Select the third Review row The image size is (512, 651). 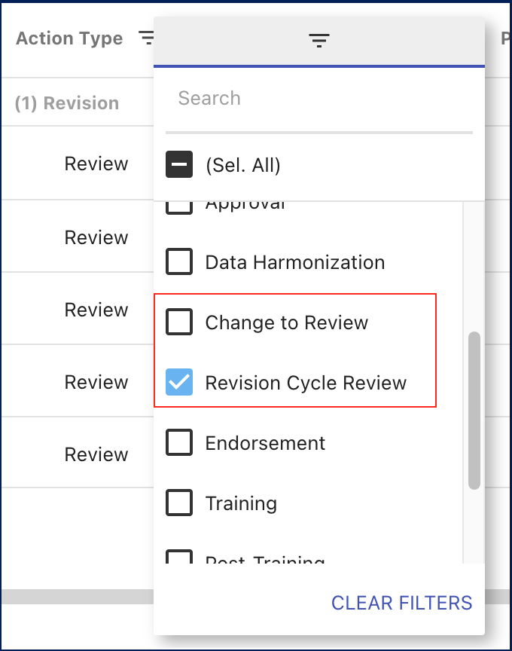click(x=96, y=310)
